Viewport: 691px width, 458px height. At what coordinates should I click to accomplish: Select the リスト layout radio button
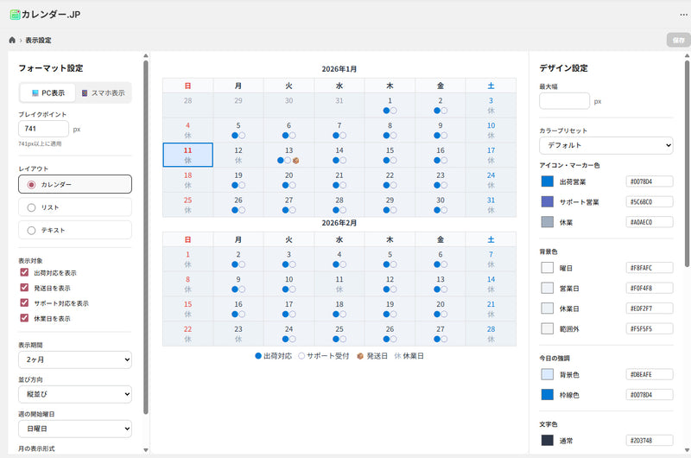coord(32,207)
